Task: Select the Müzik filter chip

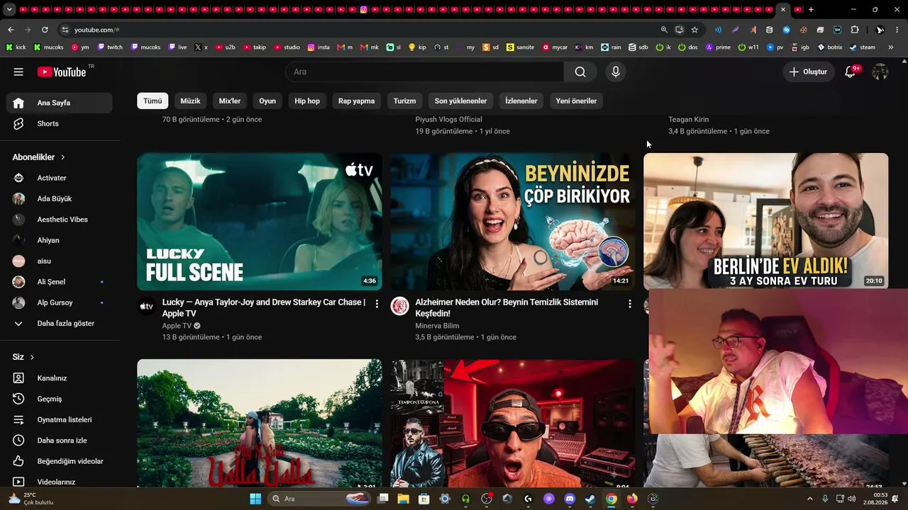Action: (x=190, y=101)
